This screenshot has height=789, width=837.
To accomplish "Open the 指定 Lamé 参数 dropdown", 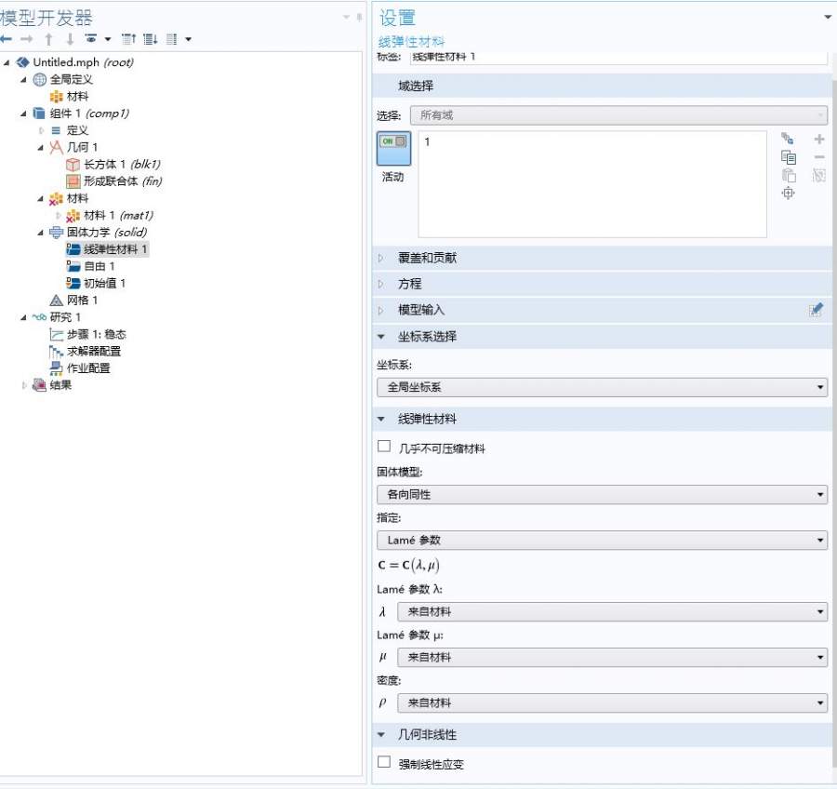I will pos(602,541).
